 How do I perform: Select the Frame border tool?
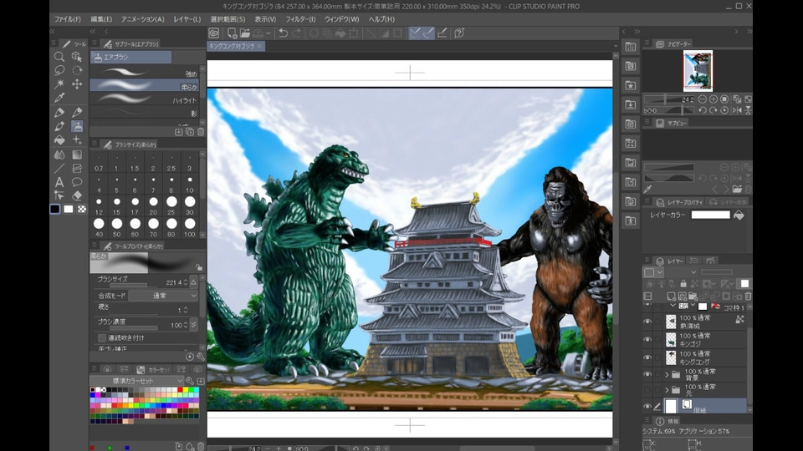point(77,168)
